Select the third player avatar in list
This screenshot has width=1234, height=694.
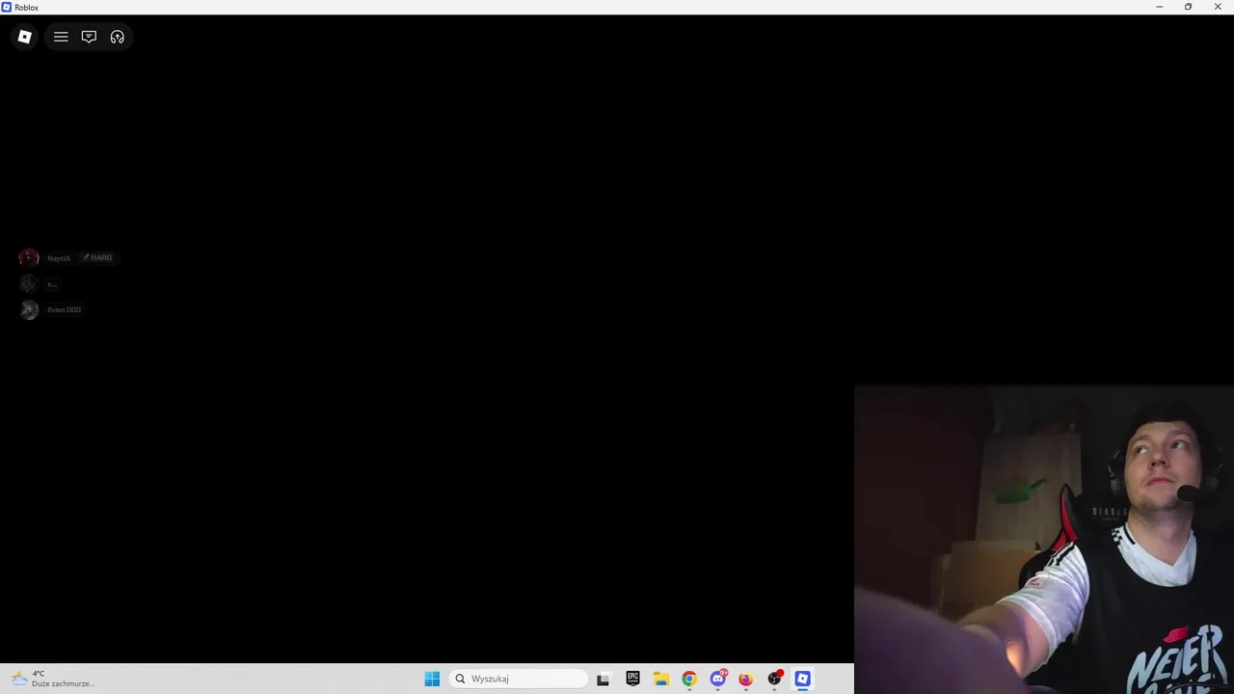(29, 309)
